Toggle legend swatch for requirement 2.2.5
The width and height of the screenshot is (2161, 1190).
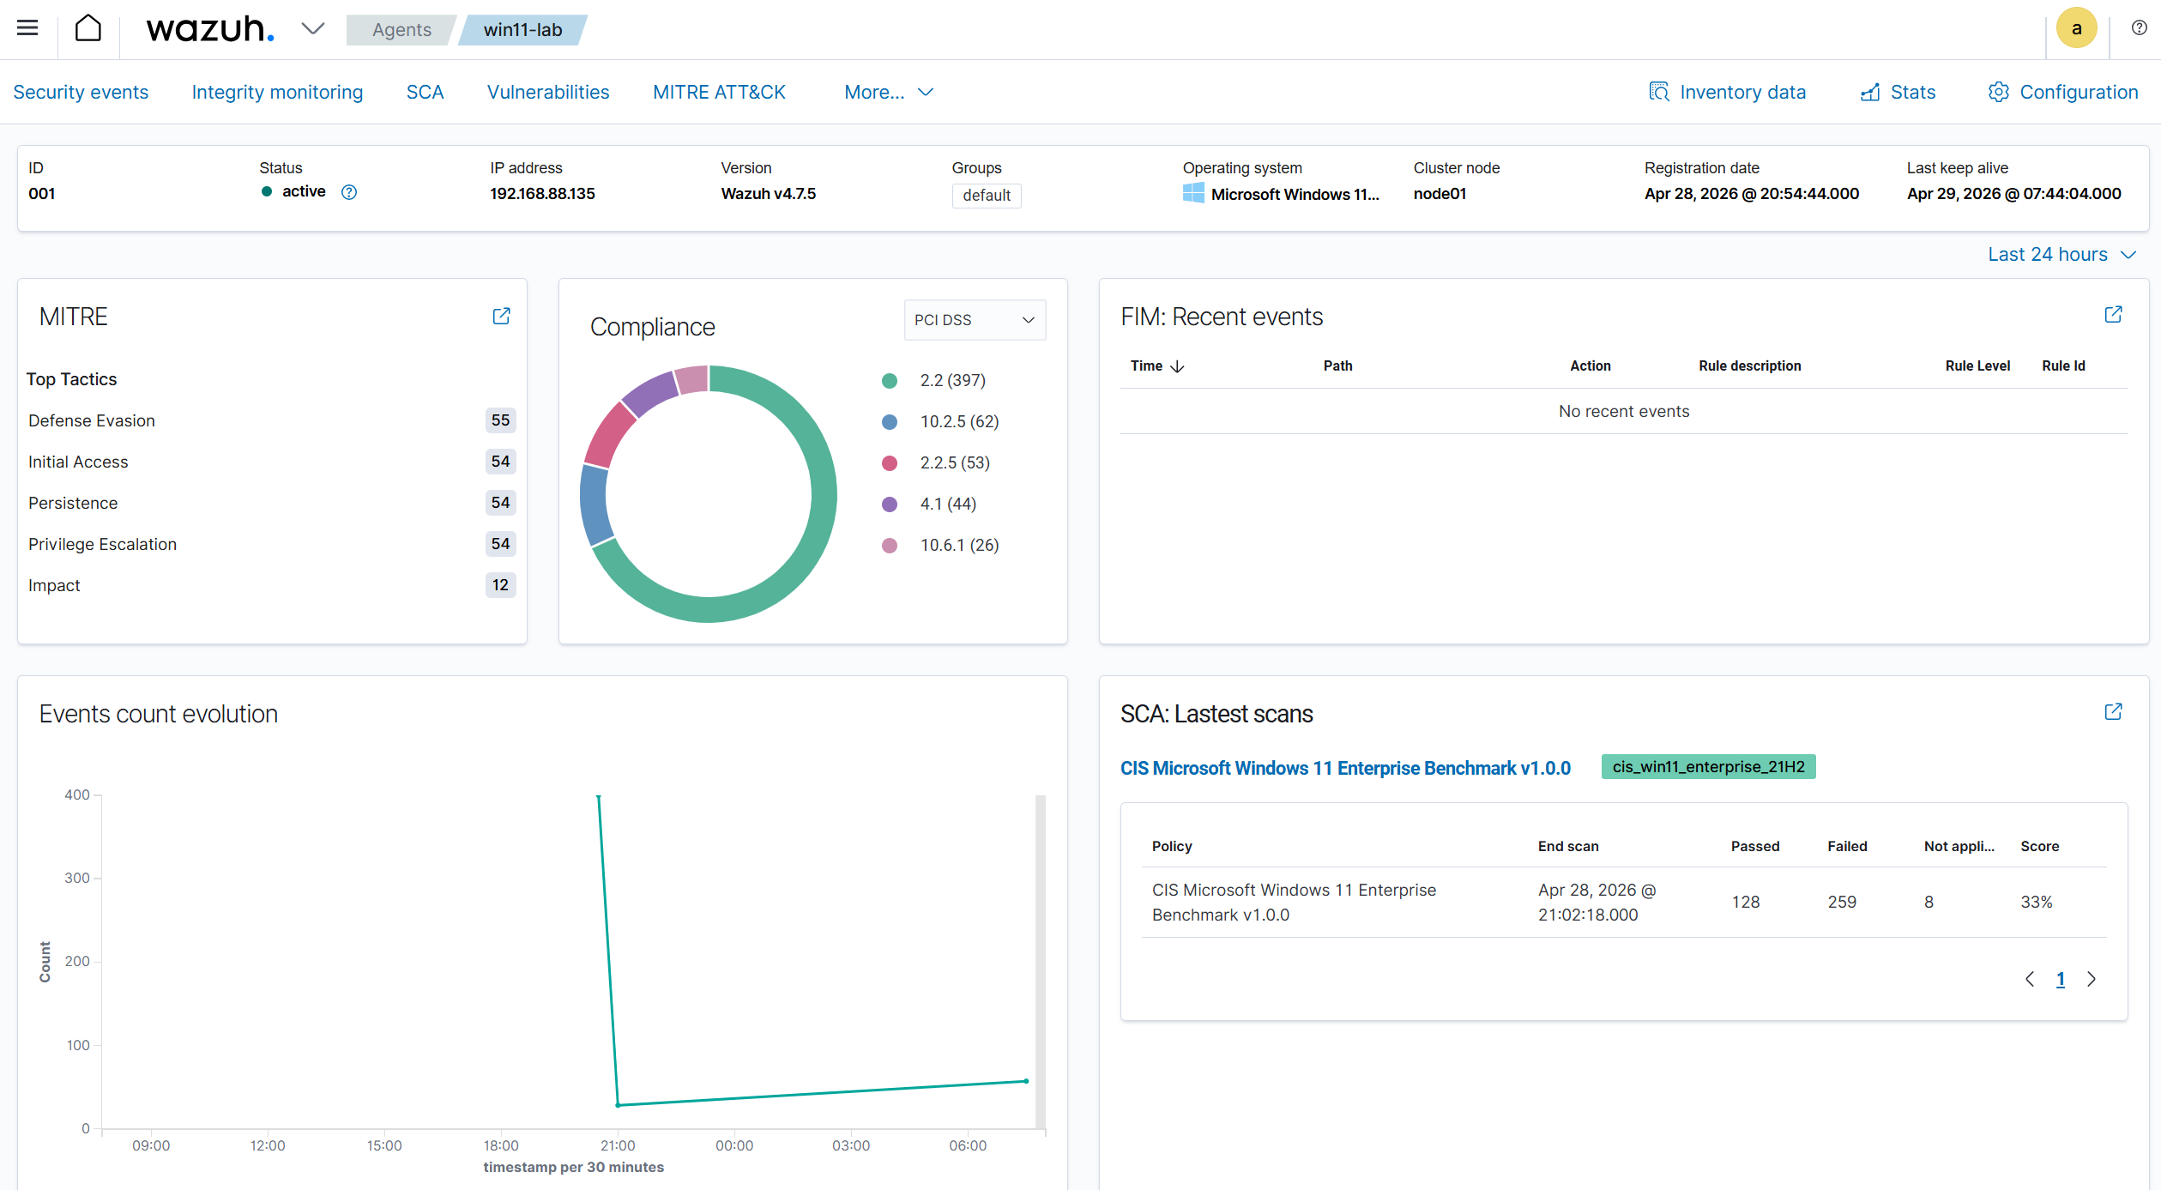890,463
